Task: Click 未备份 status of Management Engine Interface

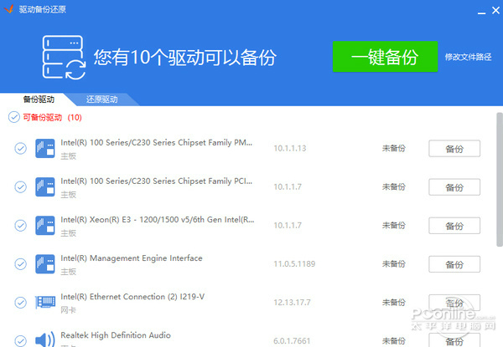Action: click(394, 264)
